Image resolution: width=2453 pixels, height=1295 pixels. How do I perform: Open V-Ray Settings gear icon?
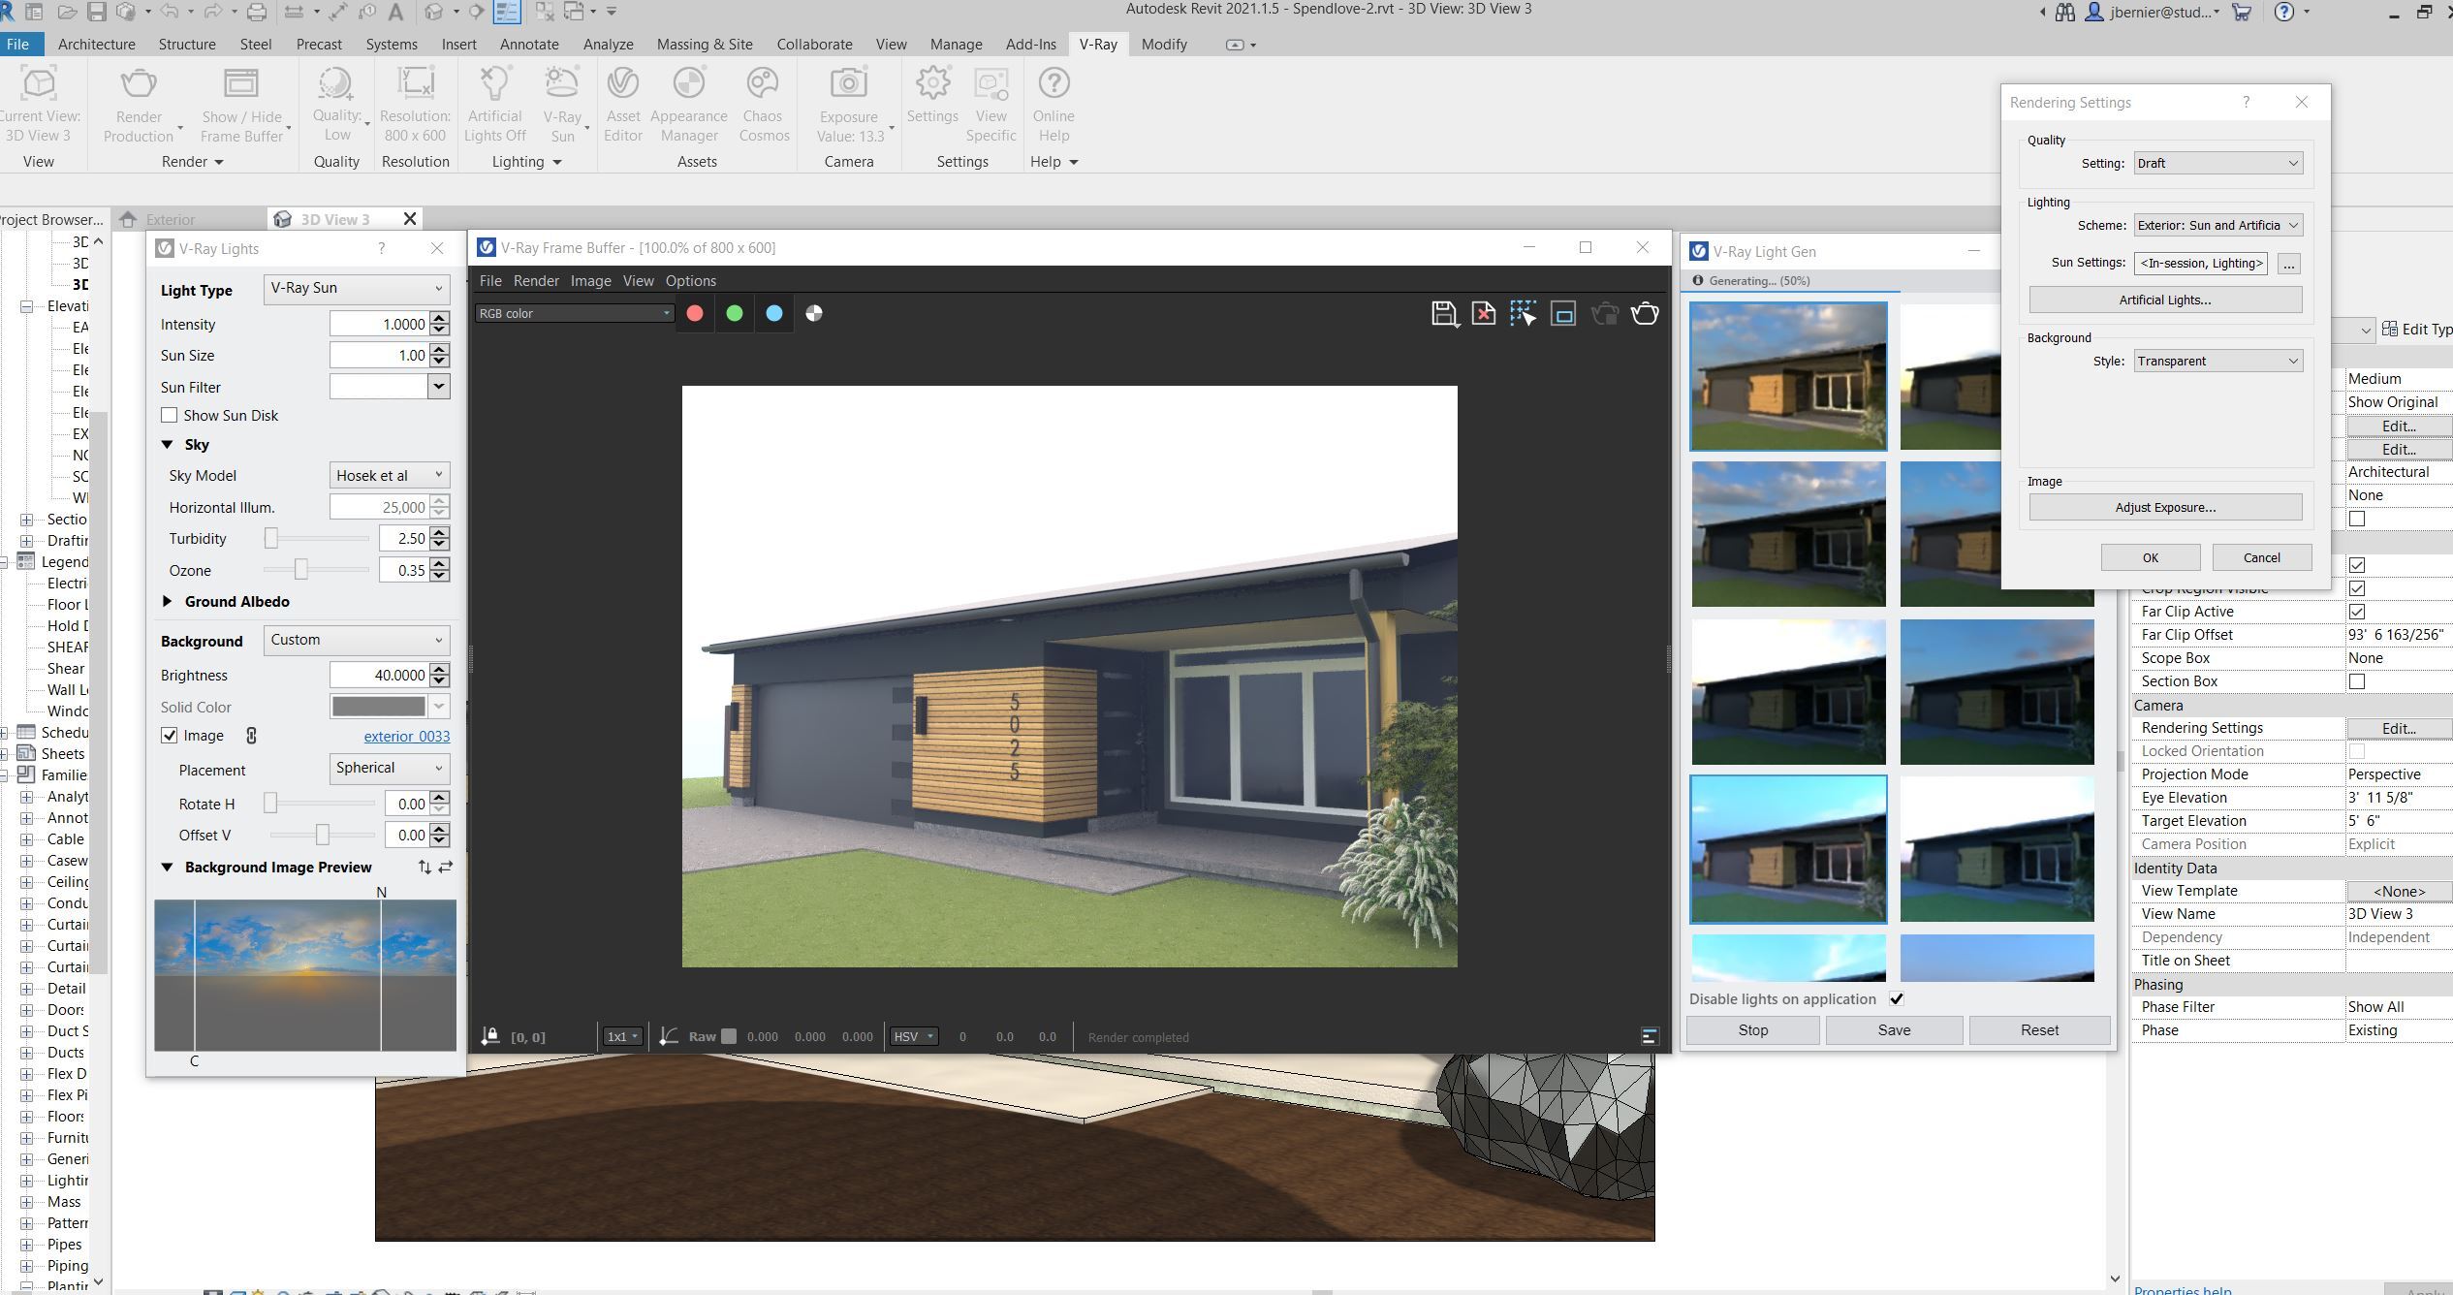click(932, 84)
